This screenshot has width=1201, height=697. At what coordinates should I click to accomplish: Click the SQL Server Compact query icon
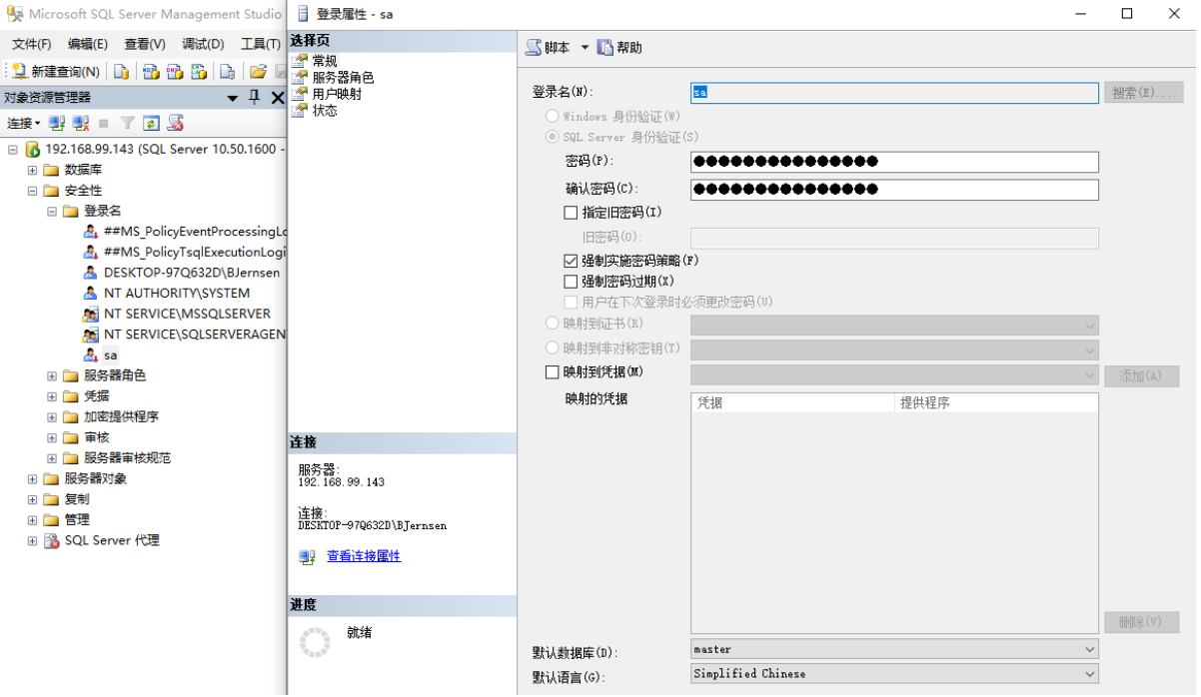(x=228, y=71)
